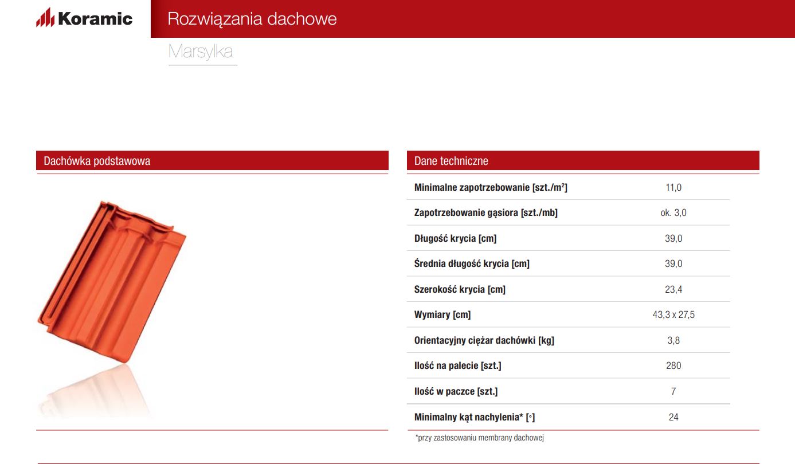Click 'Zapotrzebowanie gąsiora [szt./mb]' label
This screenshot has height=464, width=795.
[x=486, y=213]
